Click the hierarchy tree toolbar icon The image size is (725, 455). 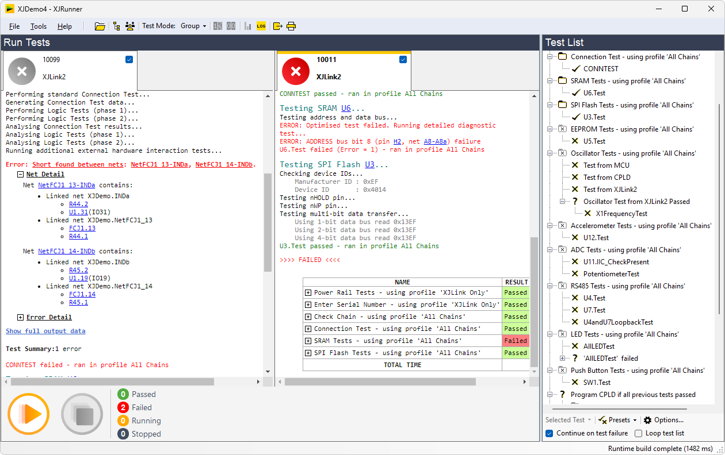tap(117, 26)
